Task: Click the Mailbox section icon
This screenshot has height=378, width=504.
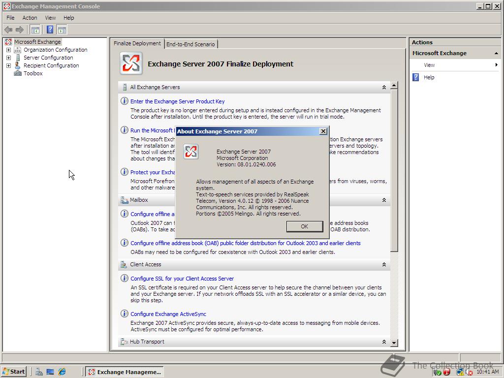Action: [124, 200]
